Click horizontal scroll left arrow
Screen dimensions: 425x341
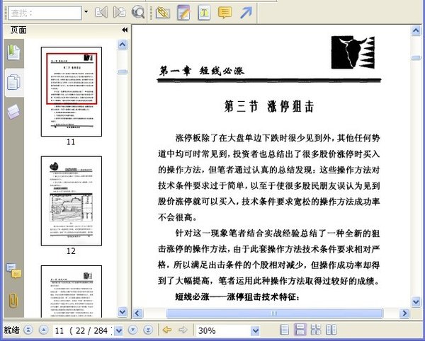(137, 313)
